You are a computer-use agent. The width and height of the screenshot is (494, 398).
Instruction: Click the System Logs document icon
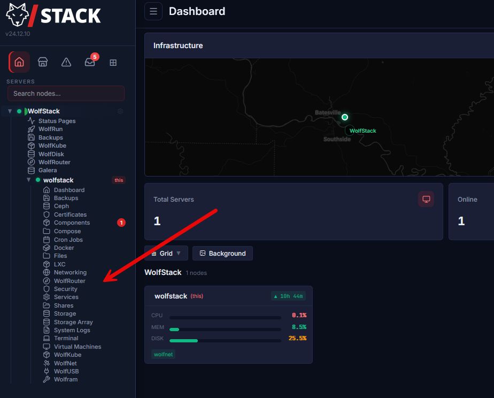tap(47, 330)
